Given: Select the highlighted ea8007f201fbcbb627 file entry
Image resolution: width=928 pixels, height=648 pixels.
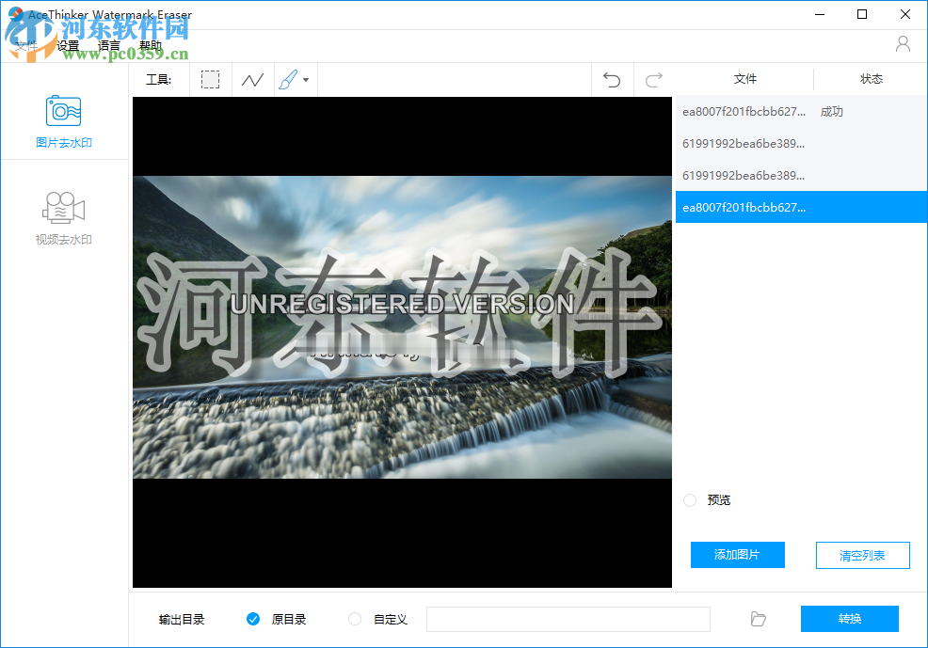Looking at the screenshot, I should [x=800, y=207].
